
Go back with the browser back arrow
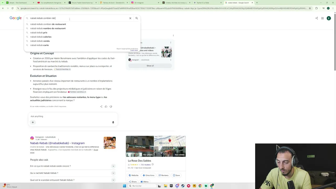[3, 8]
